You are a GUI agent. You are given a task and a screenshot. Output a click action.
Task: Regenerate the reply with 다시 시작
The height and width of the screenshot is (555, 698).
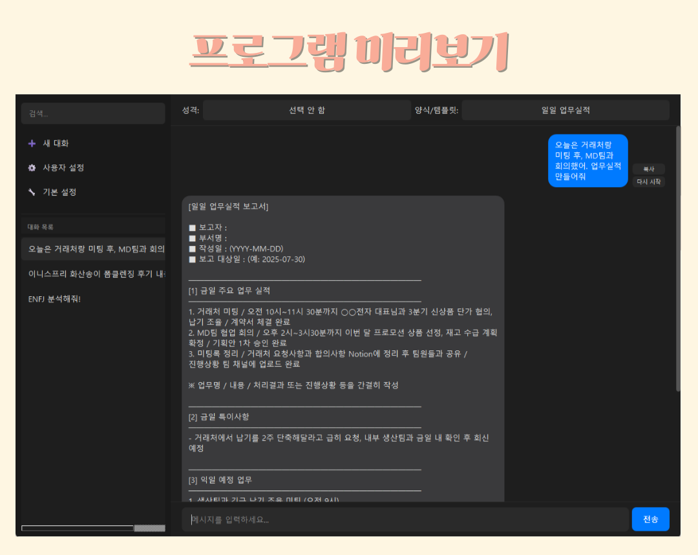pos(649,181)
